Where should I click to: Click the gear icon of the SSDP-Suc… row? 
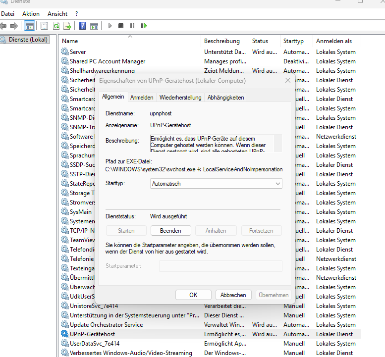64,165
